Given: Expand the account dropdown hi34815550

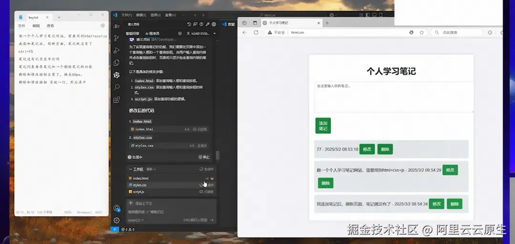Looking at the screenshot, I should pyautogui.click(x=202, y=33).
